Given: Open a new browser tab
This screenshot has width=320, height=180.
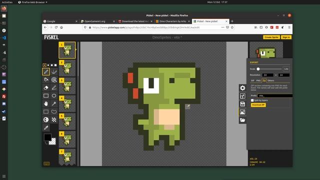Looking at the screenshot, I should [232, 21].
